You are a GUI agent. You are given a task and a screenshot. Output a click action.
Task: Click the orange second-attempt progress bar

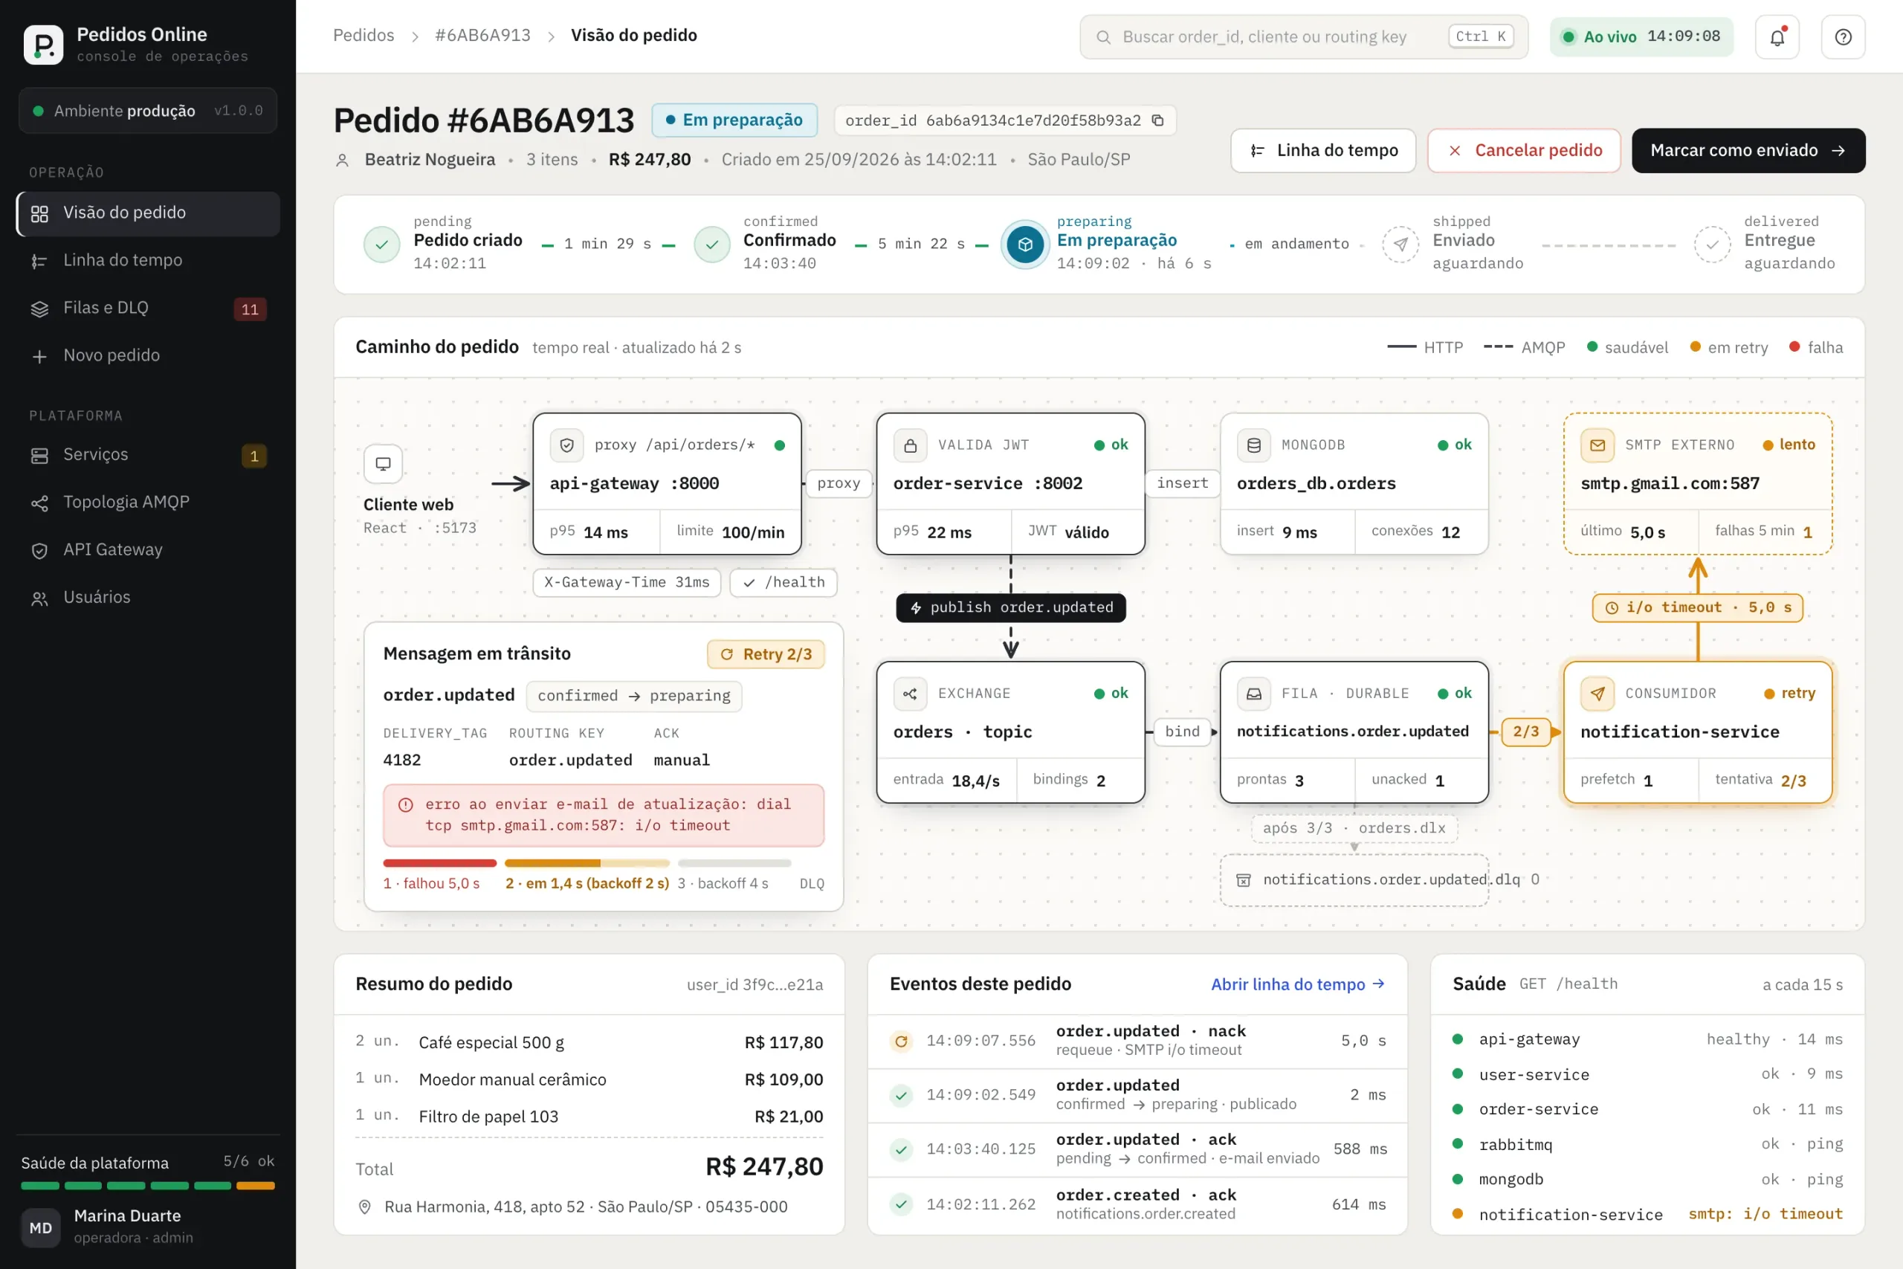[x=587, y=864]
